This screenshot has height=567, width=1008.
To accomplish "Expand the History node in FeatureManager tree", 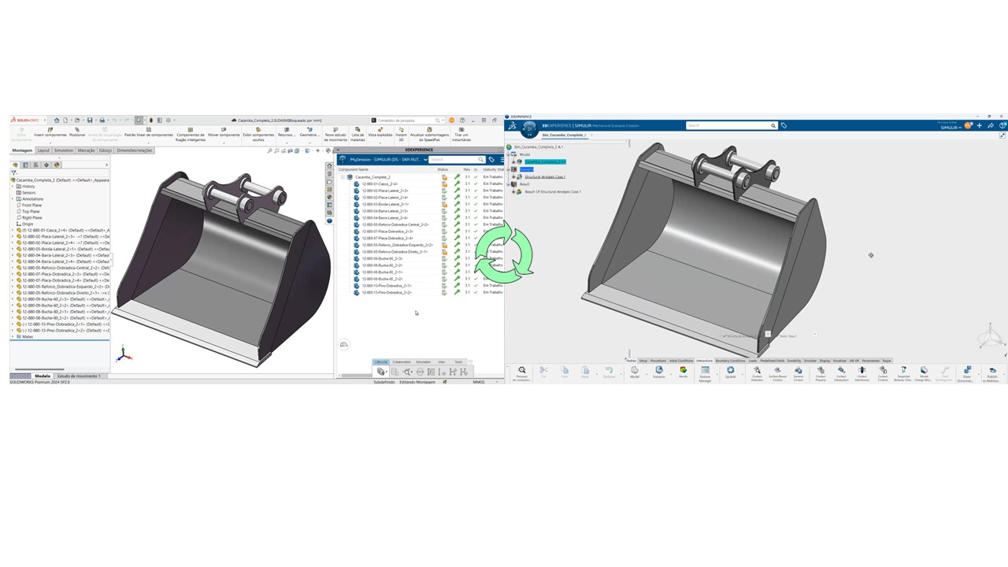I will [x=13, y=187].
